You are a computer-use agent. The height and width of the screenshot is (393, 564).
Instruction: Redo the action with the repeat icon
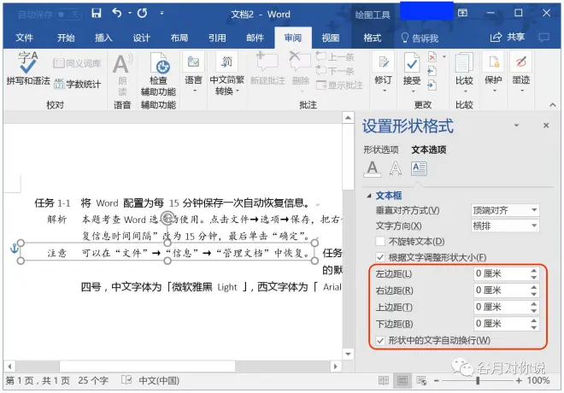click(x=142, y=14)
